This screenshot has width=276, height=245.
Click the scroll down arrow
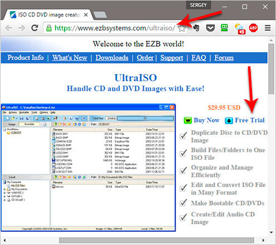pyautogui.click(x=272, y=232)
